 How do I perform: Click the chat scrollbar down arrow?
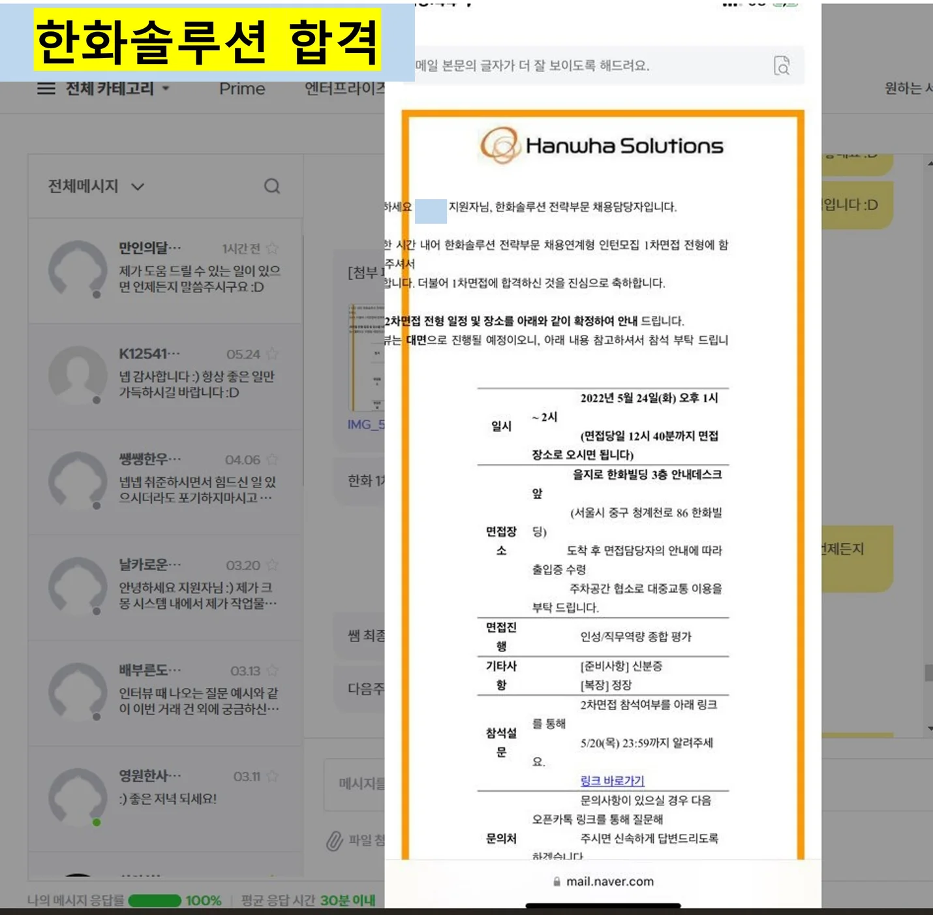coord(929,728)
